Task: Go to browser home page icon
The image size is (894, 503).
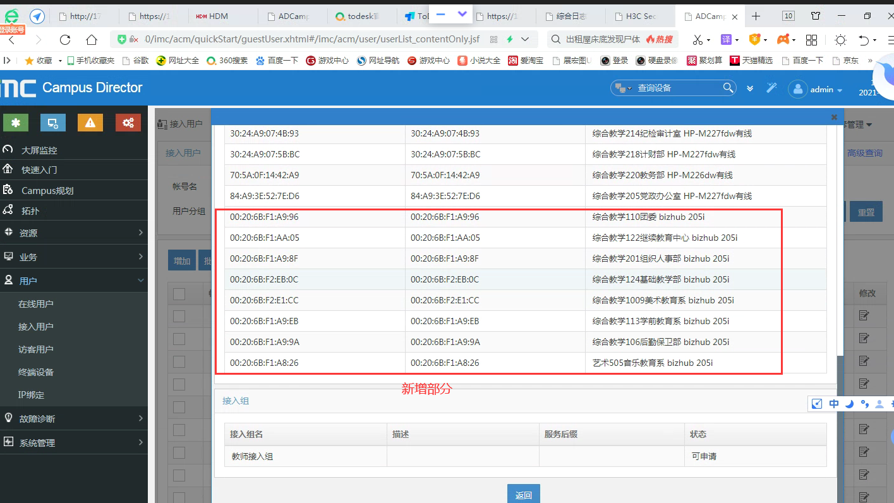Action: click(x=92, y=40)
